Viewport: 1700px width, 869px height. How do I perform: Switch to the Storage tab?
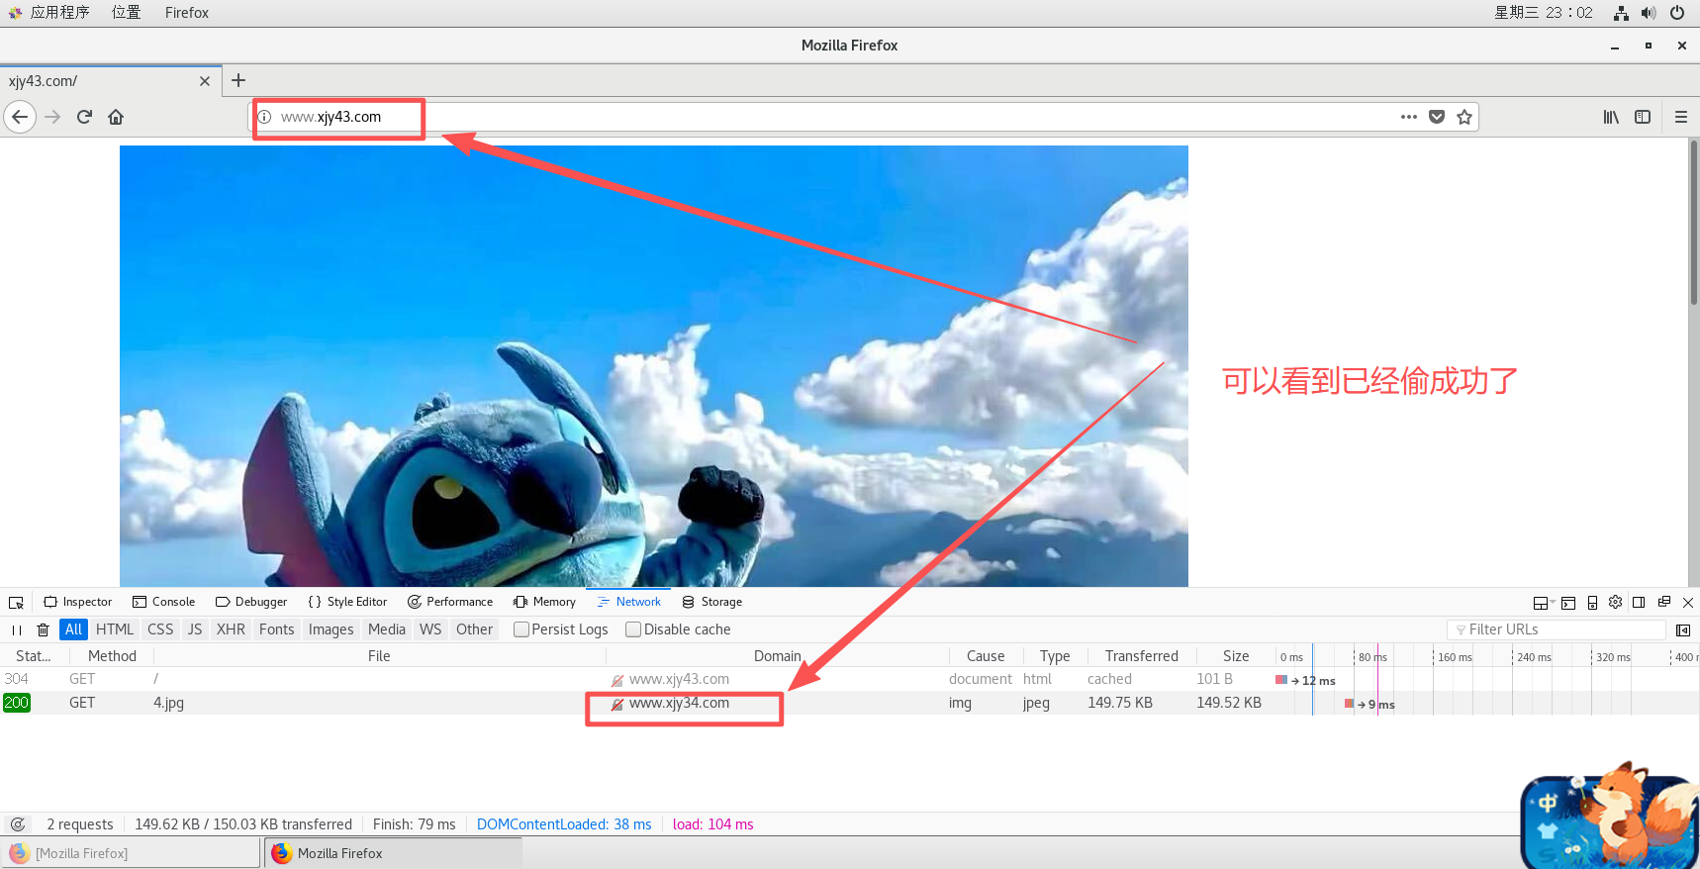click(x=711, y=602)
